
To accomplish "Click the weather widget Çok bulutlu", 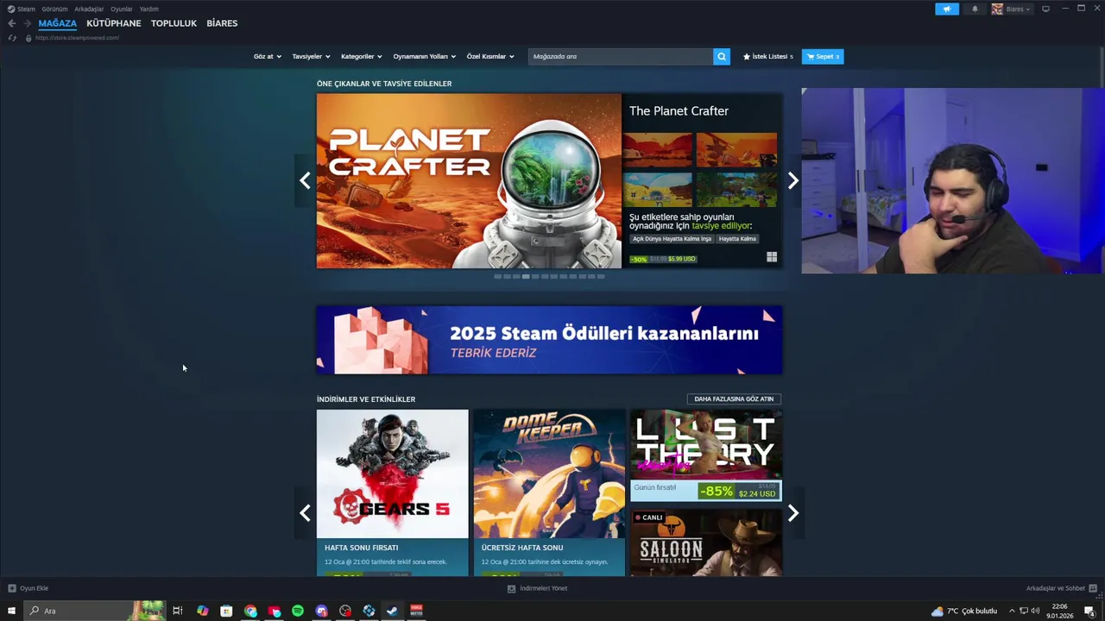I will [964, 611].
